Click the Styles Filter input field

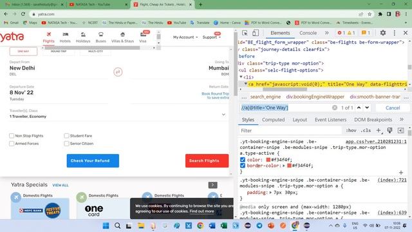point(290,130)
